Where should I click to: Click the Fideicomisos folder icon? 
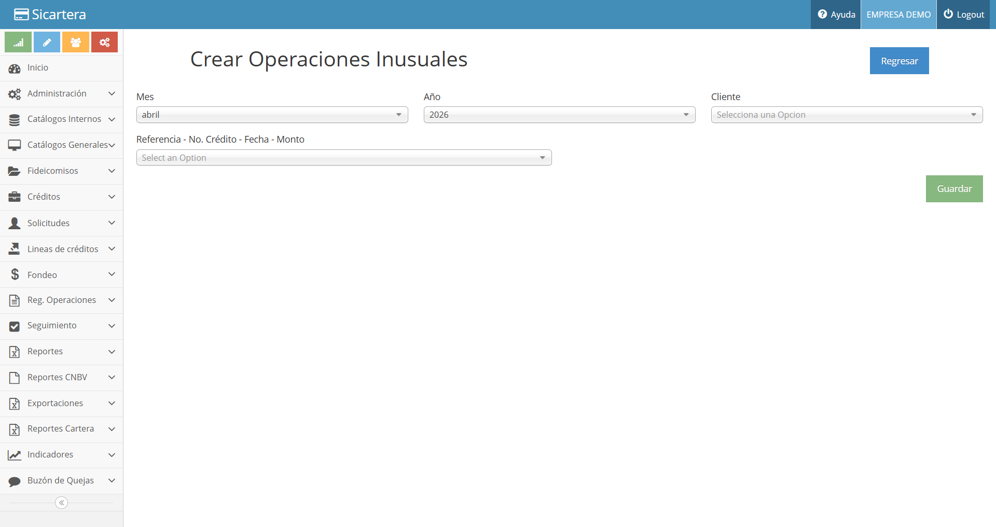coord(15,171)
